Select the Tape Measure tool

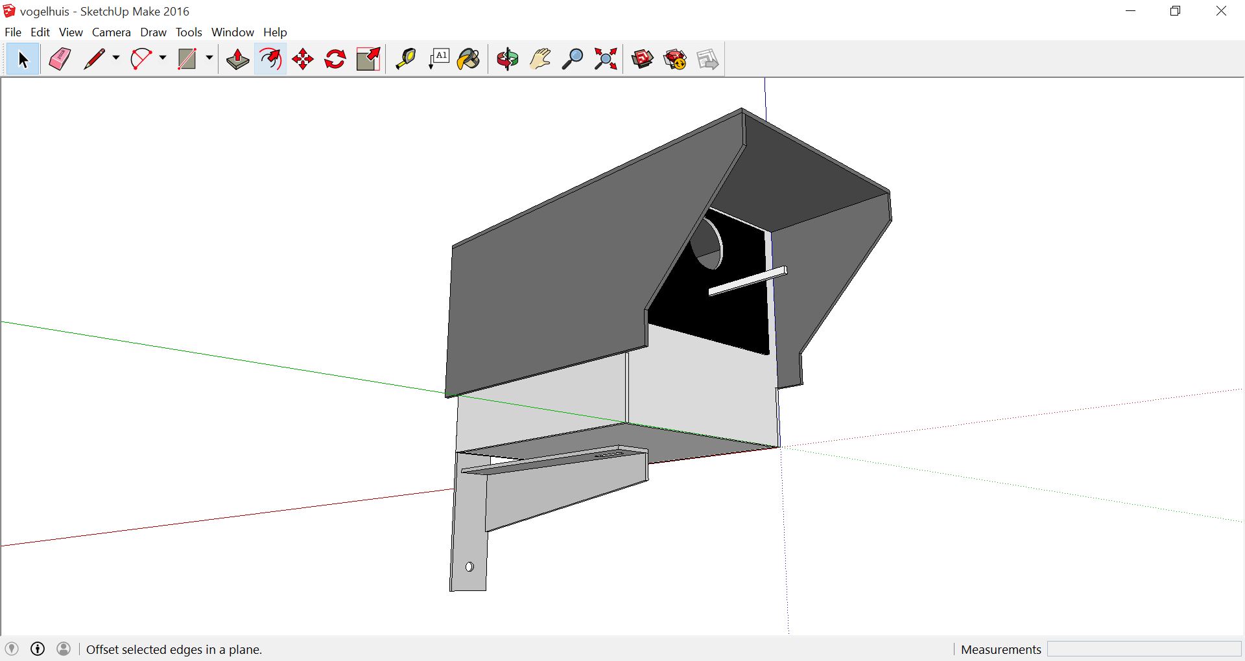click(x=406, y=60)
